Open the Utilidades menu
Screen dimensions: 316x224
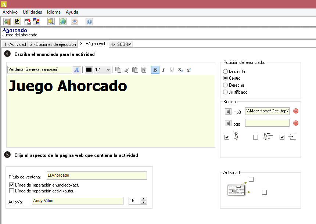click(x=32, y=12)
